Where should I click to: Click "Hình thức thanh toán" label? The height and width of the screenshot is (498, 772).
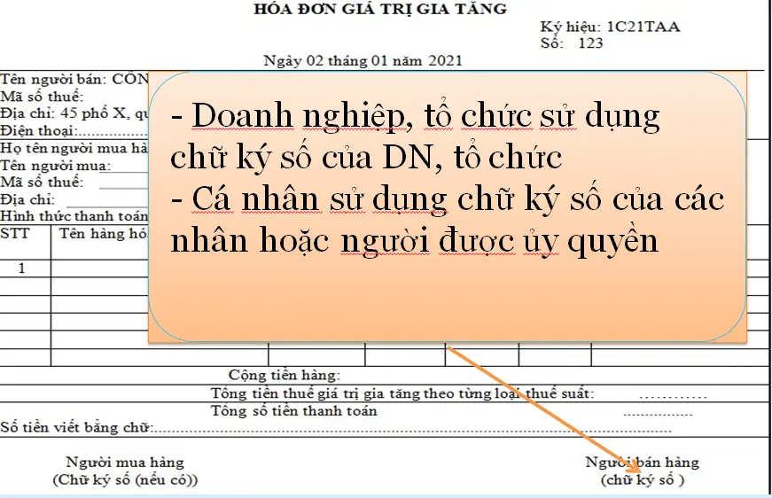pyautogui.click(x=74, y=216)
